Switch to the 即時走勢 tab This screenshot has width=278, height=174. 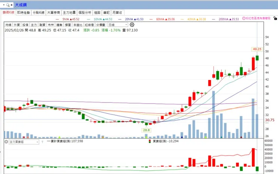[24, 13]
